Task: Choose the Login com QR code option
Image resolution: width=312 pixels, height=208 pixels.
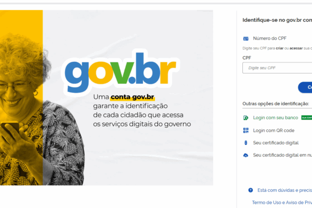Action: (274, 131)
